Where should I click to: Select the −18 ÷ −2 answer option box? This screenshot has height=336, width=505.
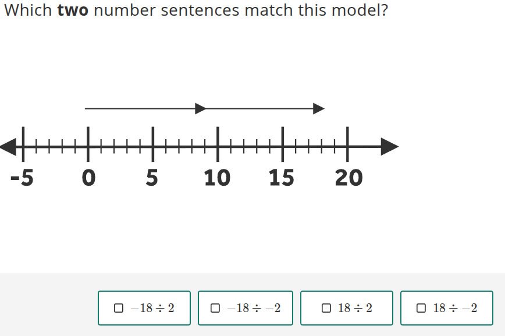tap(245, 307)
